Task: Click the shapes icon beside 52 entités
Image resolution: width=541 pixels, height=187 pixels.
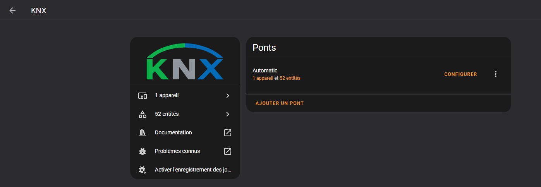Action: pyautogui.click(x=143, y=114)
